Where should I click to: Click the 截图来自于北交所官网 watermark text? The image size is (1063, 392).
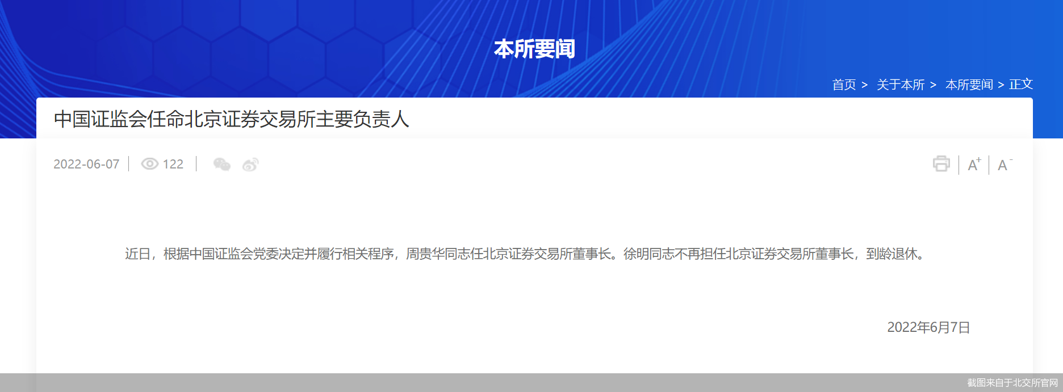tap(1012, 383)
